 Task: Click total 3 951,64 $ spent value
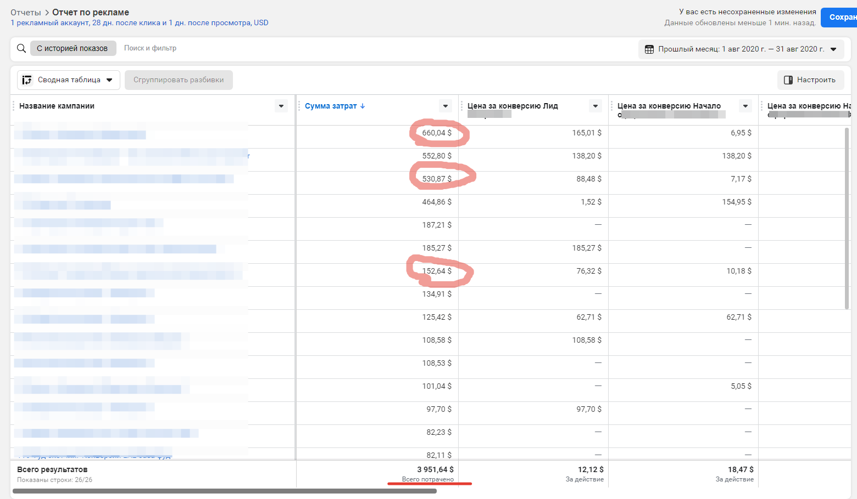click(435, 469)
